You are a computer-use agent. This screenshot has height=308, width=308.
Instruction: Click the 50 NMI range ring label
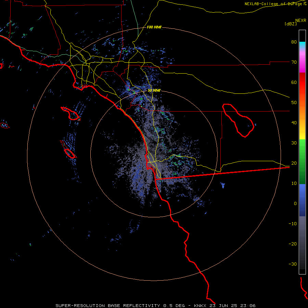pyautogui.click(x=154, y=91)
